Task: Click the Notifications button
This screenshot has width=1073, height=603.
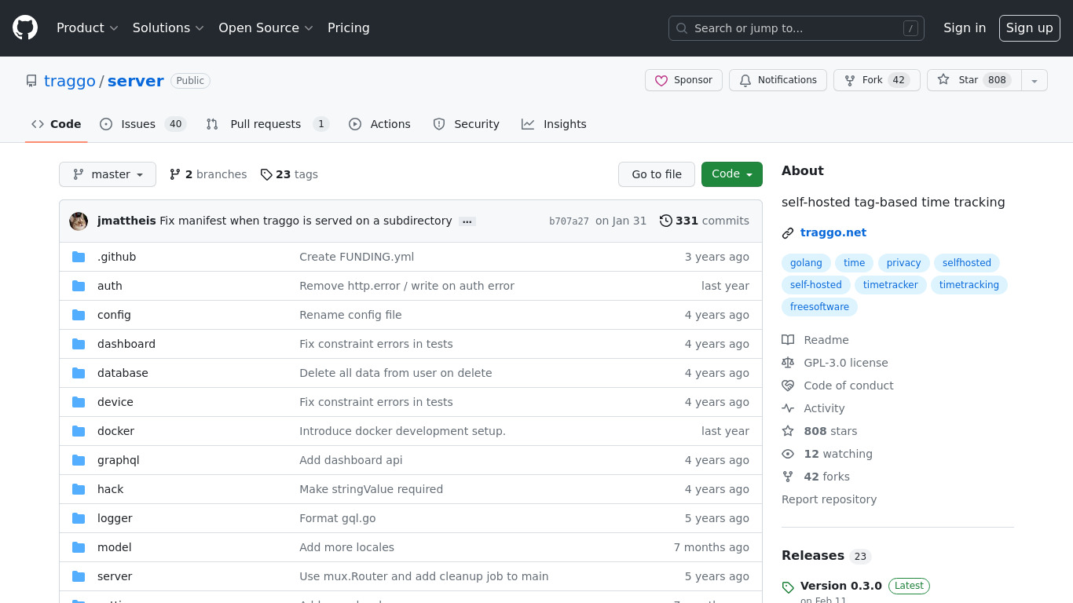Action: [x=778, y=80]
